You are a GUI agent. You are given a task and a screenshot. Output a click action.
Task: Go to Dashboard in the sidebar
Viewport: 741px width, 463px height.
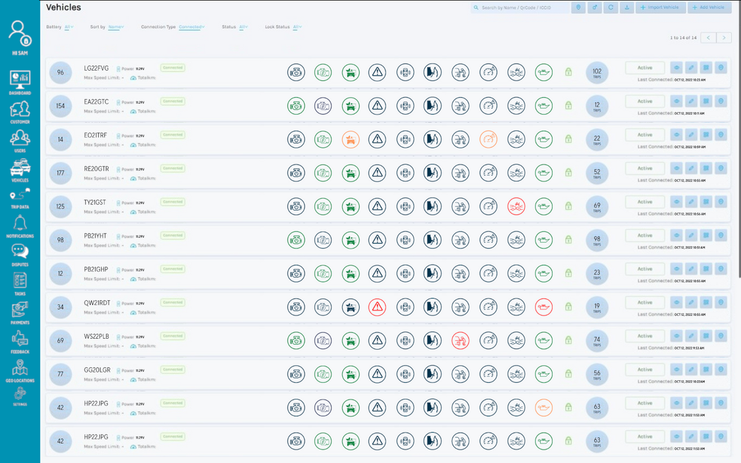click(20, 83)
